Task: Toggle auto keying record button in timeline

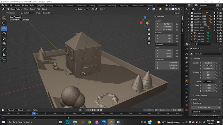Action: pyautogui.click(x=80, y=110)
